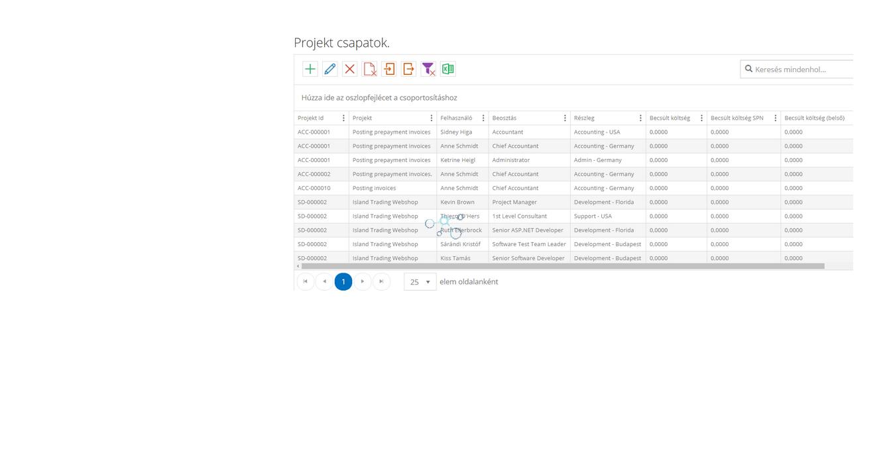Click the document with red X icon

click(369, 69)
